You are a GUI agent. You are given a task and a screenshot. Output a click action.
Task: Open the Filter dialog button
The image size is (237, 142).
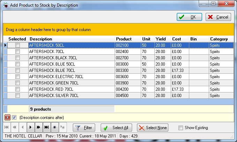84,128
